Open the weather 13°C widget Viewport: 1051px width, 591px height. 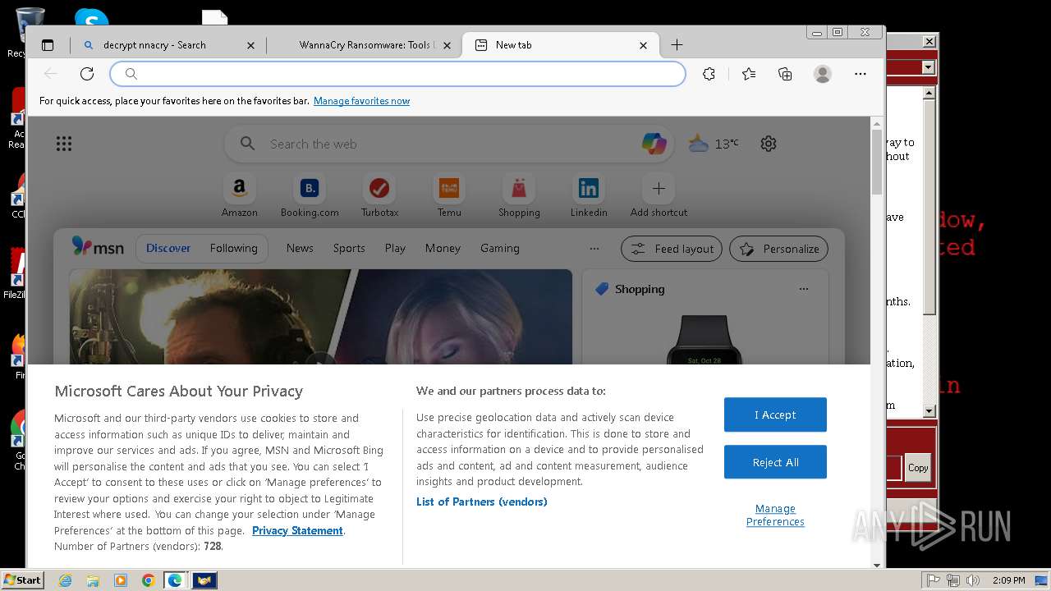point(714,144)
